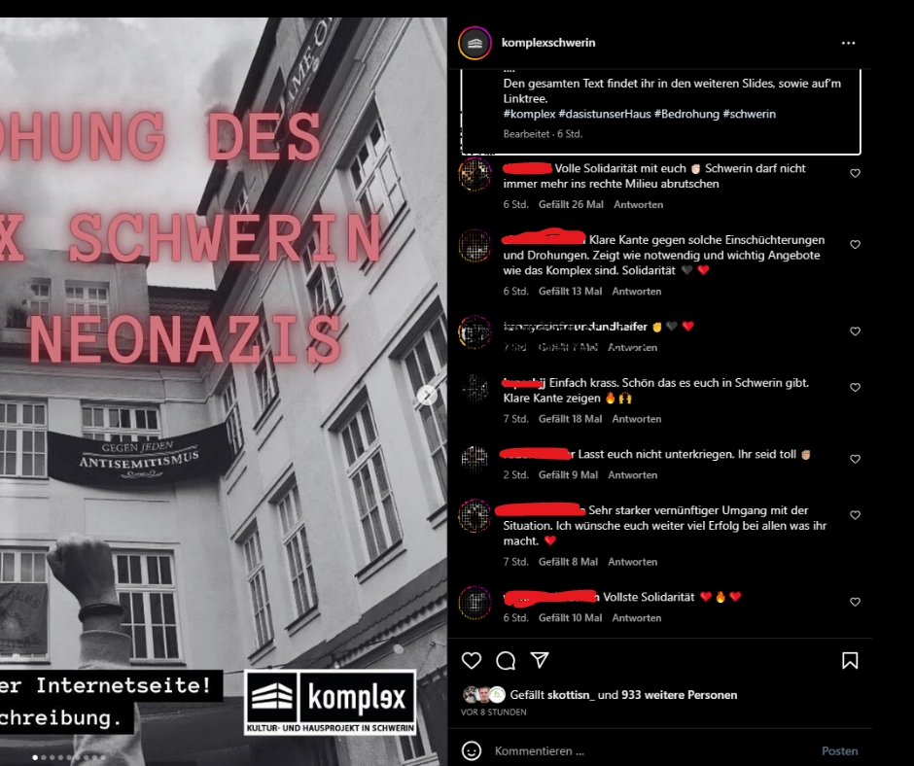Image resolution: width=914 pixels, height=766 pixels.
Task: Like the post with heart icon
Action: (472, 660)
